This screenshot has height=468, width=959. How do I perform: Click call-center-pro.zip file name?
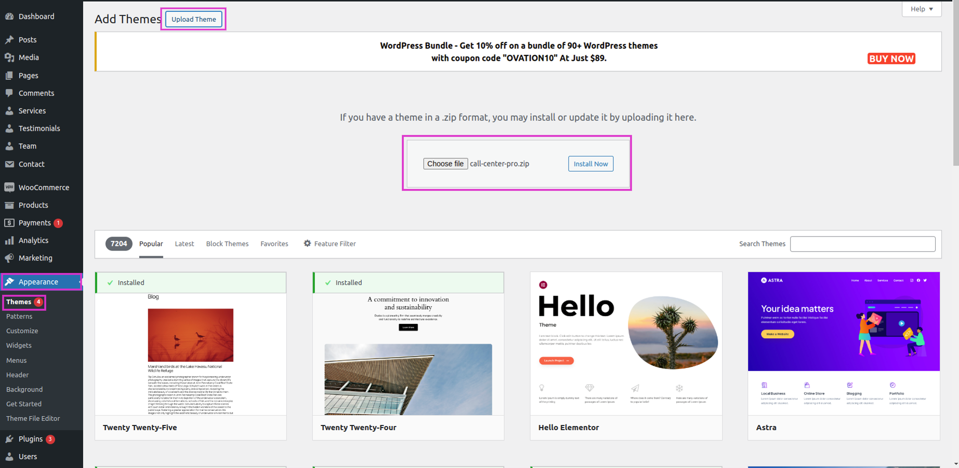click(x=500, y=164)
